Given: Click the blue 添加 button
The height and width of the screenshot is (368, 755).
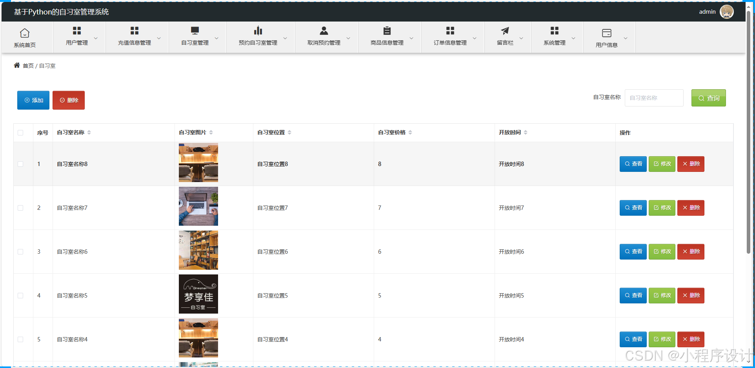Looking at the screenshot, I should [33, 100].
